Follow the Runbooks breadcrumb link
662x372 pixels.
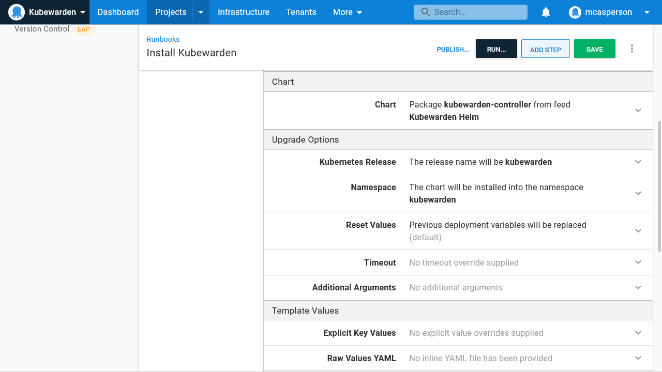pos(163,39)
